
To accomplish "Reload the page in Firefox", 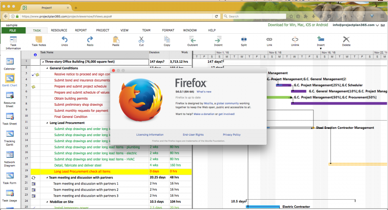I will click(x=216, y=16).
